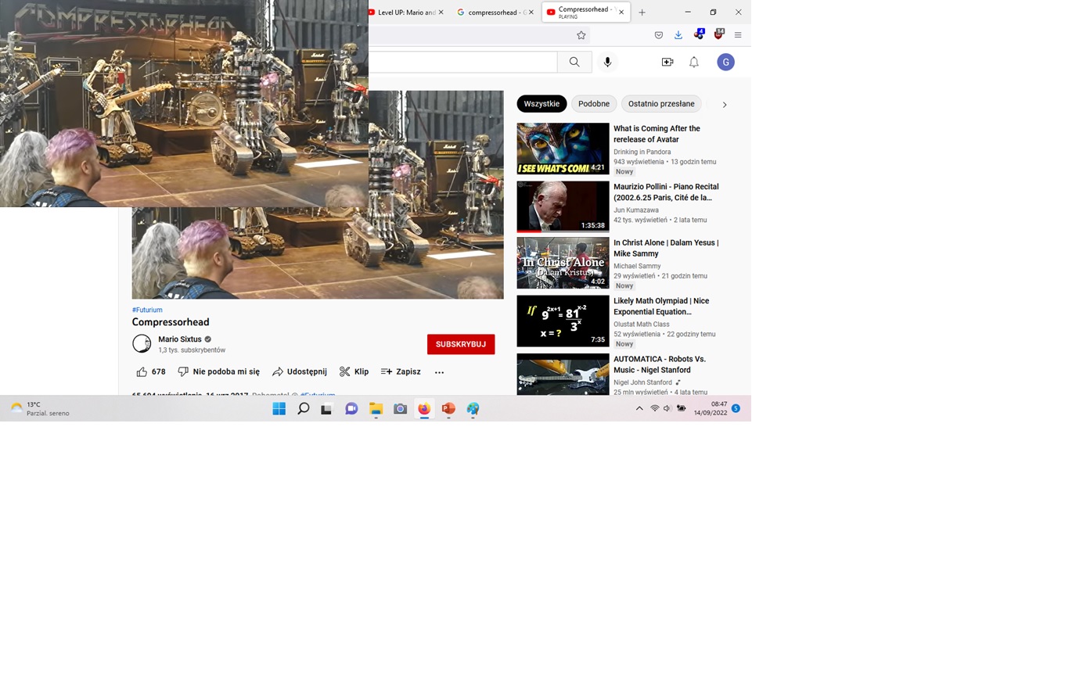
Task: Open the Windows Start menu
Action: click(279, 408)
